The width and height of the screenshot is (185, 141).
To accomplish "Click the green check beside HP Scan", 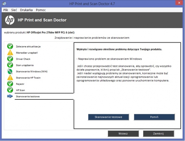I will coord(10,90).
